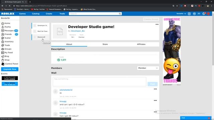Screen dimensions: 214x120
Task: Open the Robux balance icon in header
Action: 194,14
